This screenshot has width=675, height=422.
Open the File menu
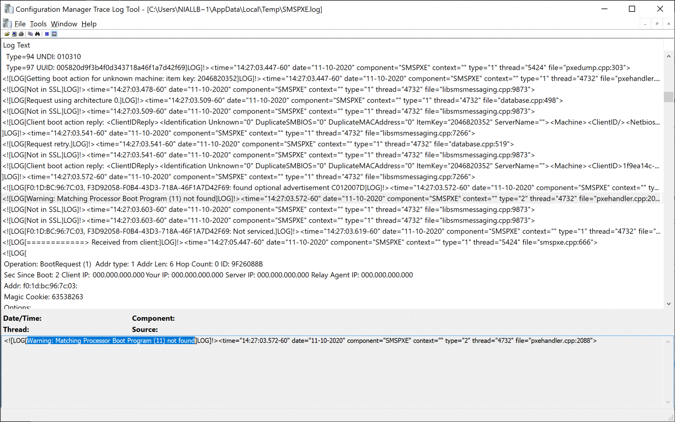pos(20,24)
